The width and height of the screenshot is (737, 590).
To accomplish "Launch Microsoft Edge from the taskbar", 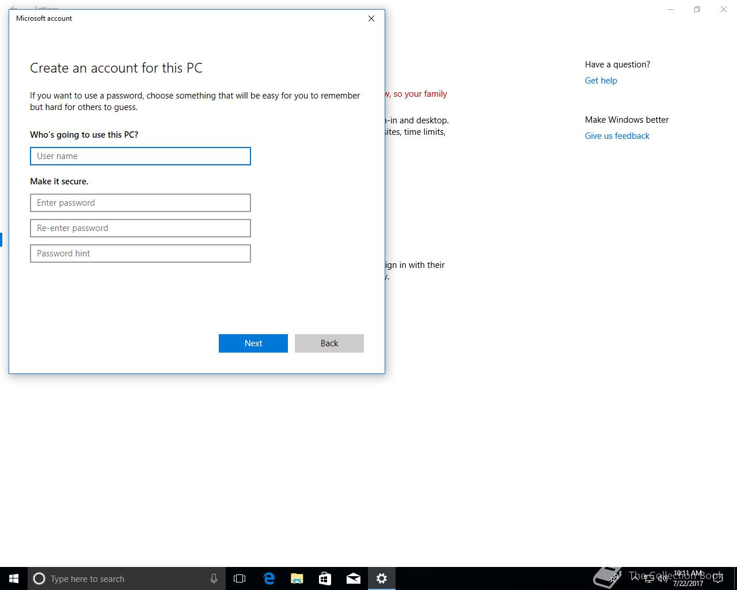I will (x=269, y=578).
